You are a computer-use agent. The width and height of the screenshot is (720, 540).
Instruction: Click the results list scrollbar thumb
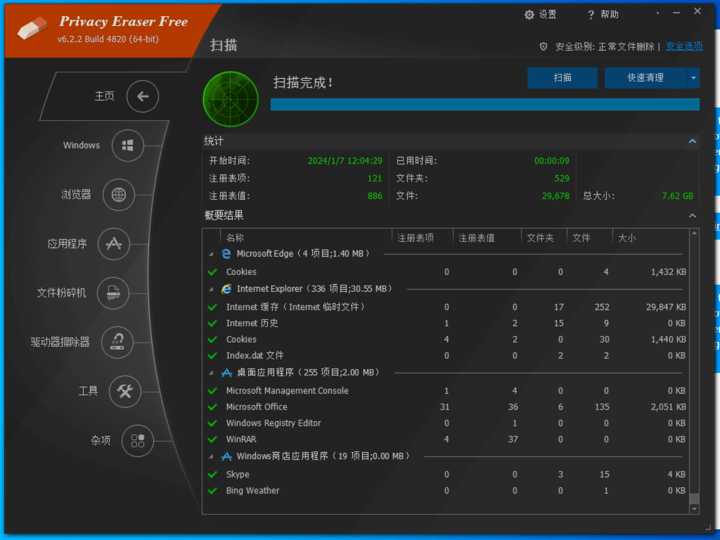point(695,499)
